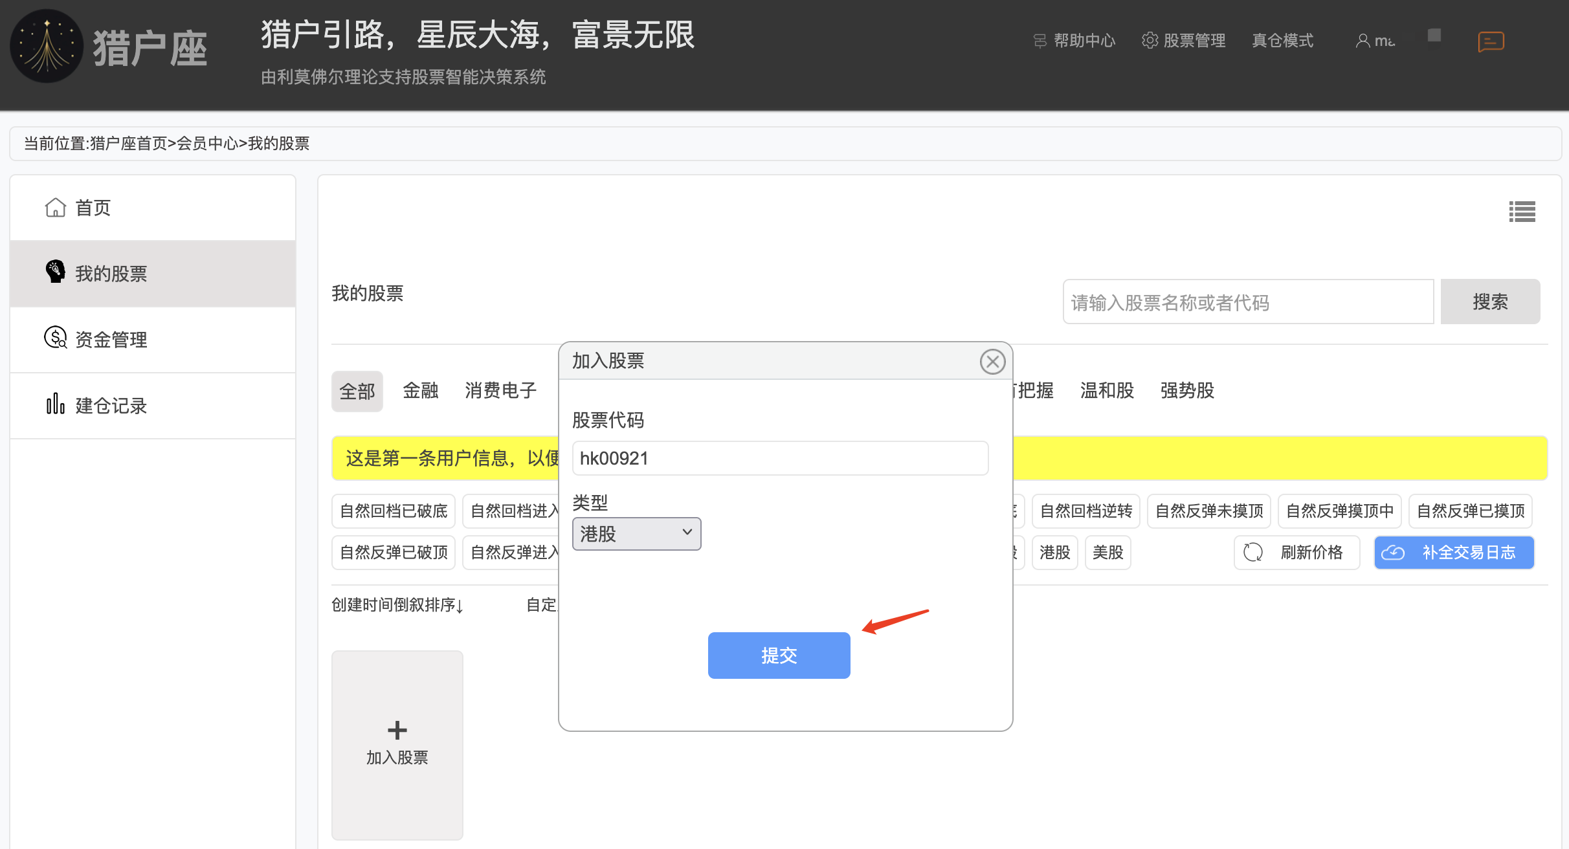Switch to 强势股 tab
The image size is (1569, 849).
pos(1187,390)
